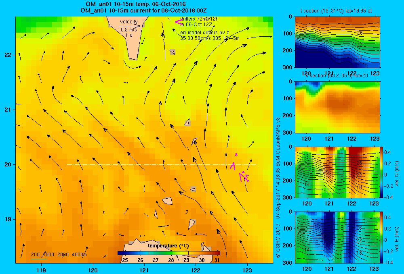Click the vel. N colorbar beside 0.4
The width and height of the screenshot is (404, 274).
[382, 152]
